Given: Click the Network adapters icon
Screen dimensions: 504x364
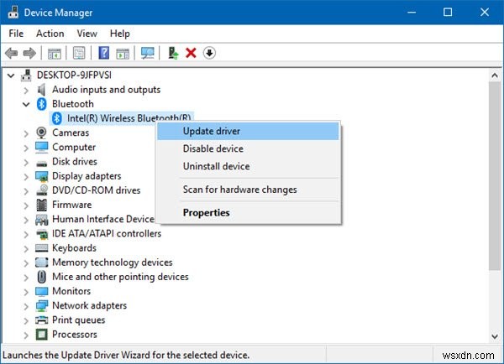Looking at the screenshot, I should pos(42,305).
